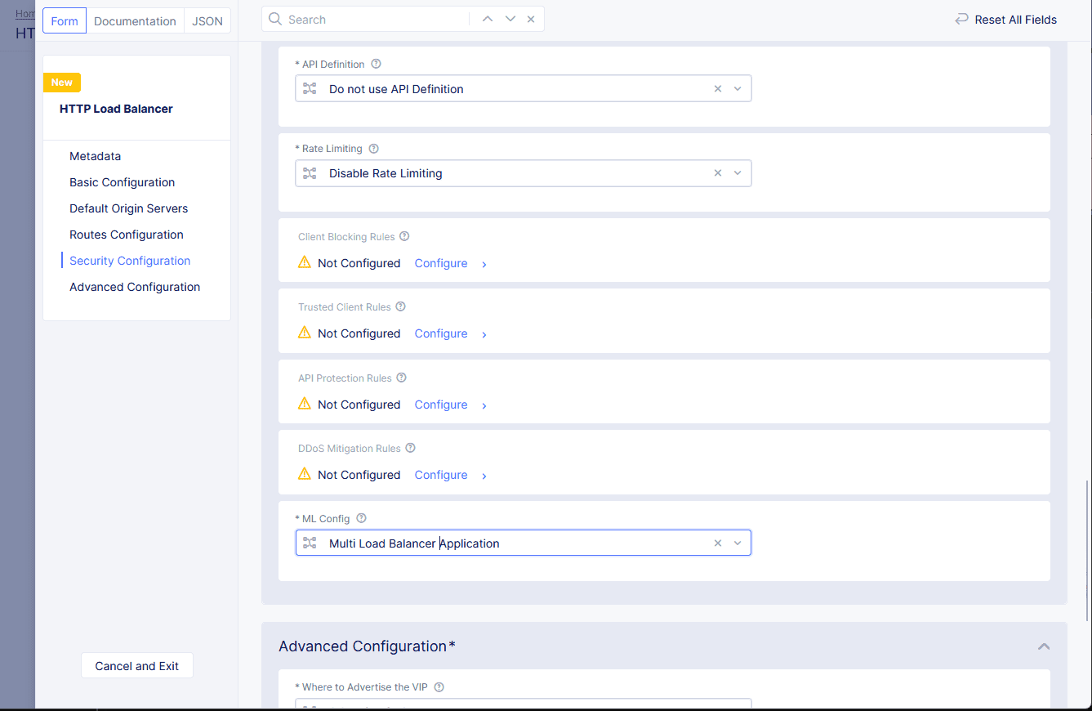Reset All Fields in the form
The width and height of the screenshot is (1092, 711).
click(1006, 20)
